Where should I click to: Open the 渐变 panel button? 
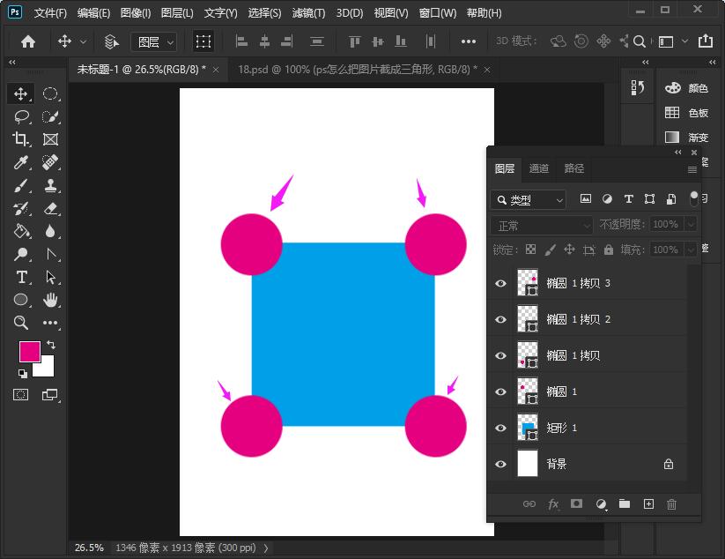pos(689,138)
